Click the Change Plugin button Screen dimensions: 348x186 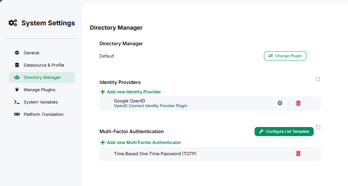coord(285,56)
